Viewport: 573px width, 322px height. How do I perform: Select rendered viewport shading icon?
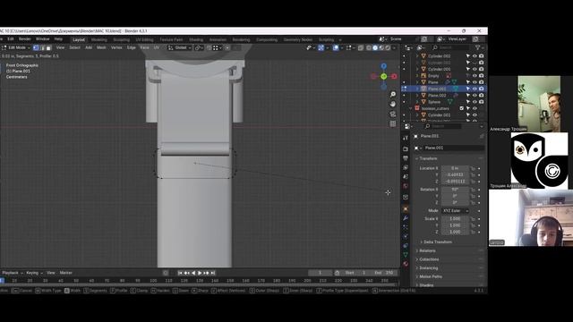tap(388, 47)
